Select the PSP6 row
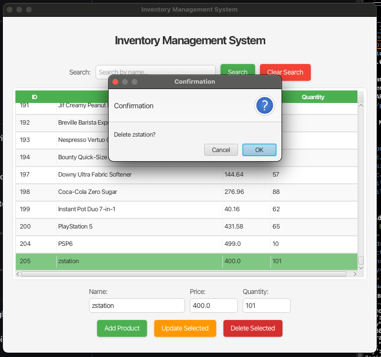This screenshot has height=357, width=381. [x=186, y=243]
